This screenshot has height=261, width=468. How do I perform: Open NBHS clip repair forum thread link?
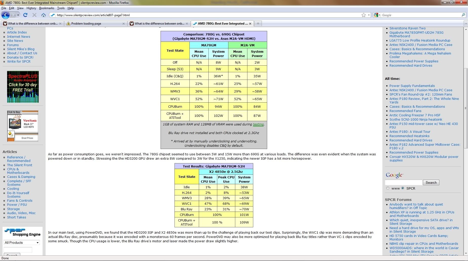click(424, 244)
